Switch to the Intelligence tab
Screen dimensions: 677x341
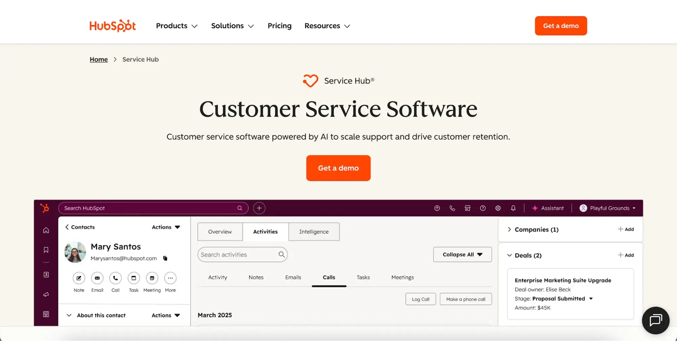(314, 232)
